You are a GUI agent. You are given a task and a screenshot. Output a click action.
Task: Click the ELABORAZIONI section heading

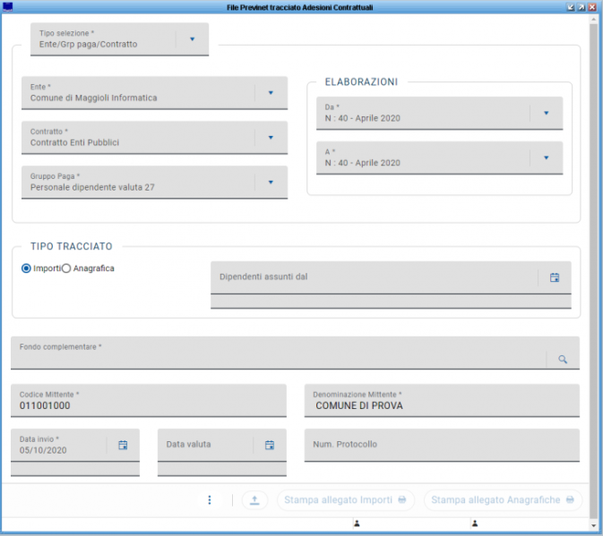(x=361, y=81)
